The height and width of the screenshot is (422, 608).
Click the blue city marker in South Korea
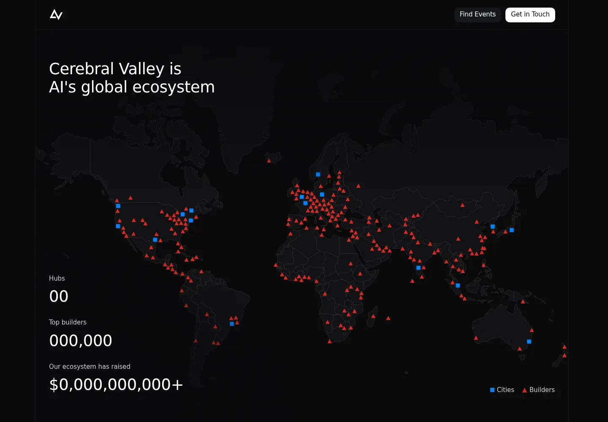pos(493,227)
